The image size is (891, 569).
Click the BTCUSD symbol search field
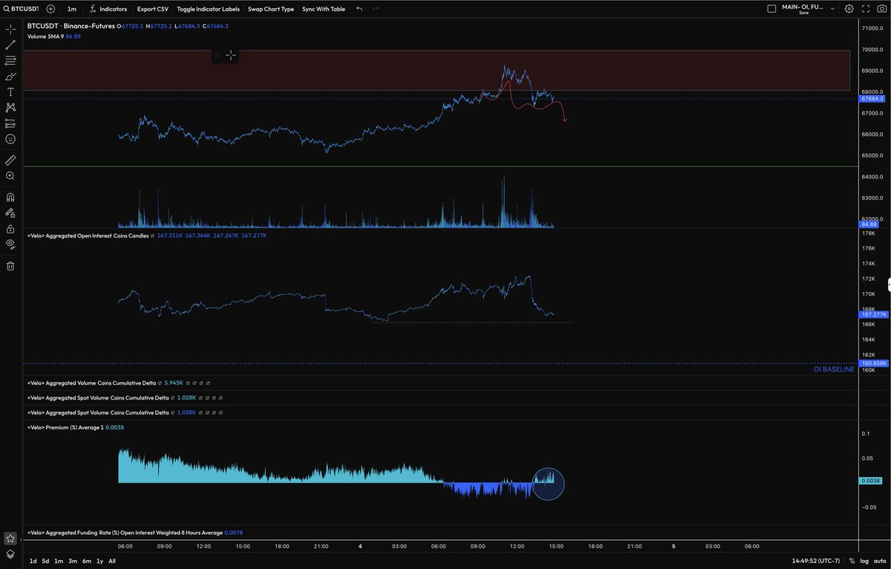[x=22, y=9]
